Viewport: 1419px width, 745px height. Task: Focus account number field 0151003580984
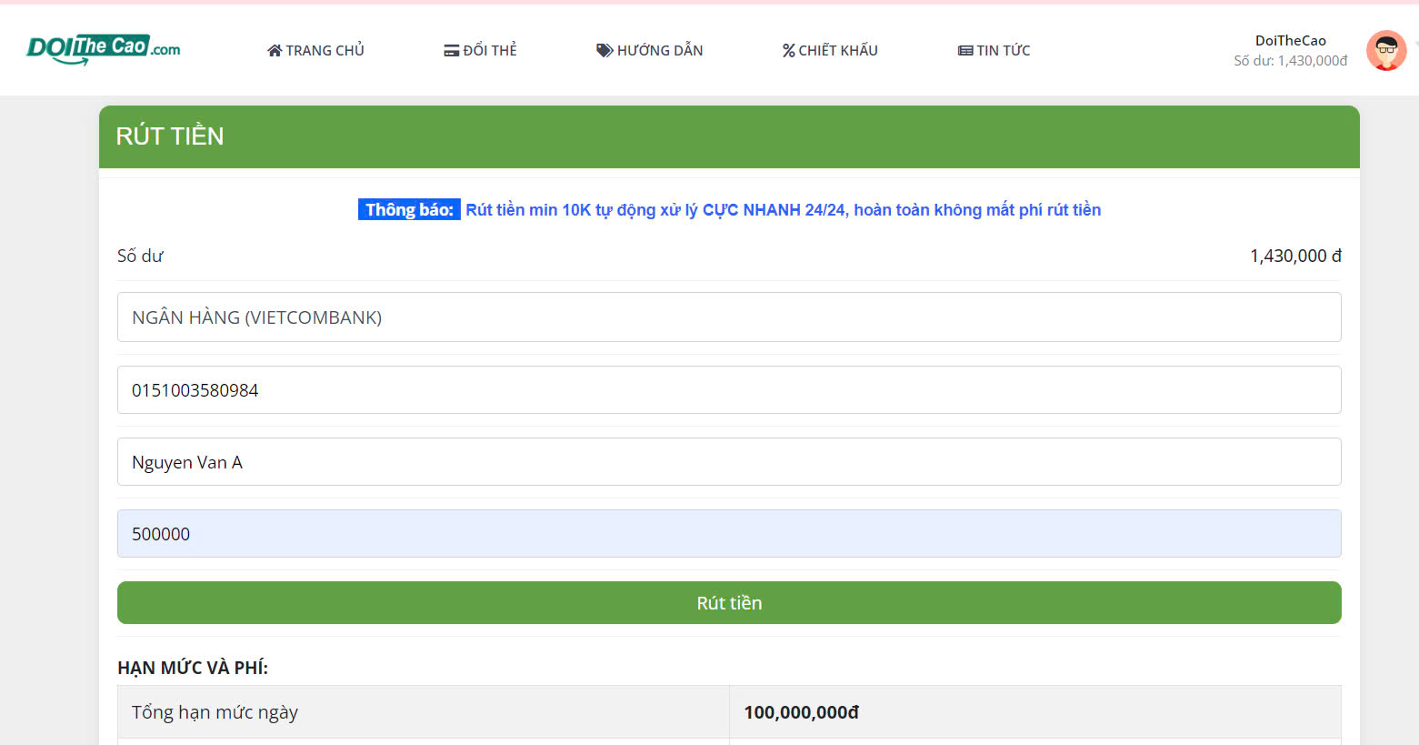(729, 390)
